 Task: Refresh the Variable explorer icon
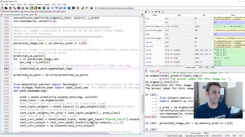coord(162,12)
